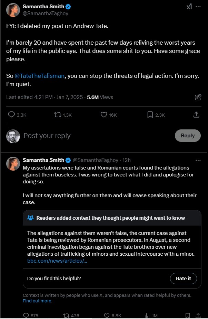The image size is (208, 319).
Task: View analytics icon showing 1M views
Action: 151,315
